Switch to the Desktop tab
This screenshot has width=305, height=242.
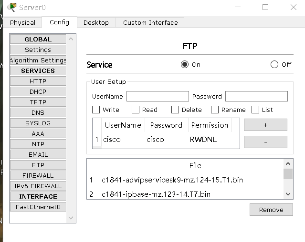[96, 22]
